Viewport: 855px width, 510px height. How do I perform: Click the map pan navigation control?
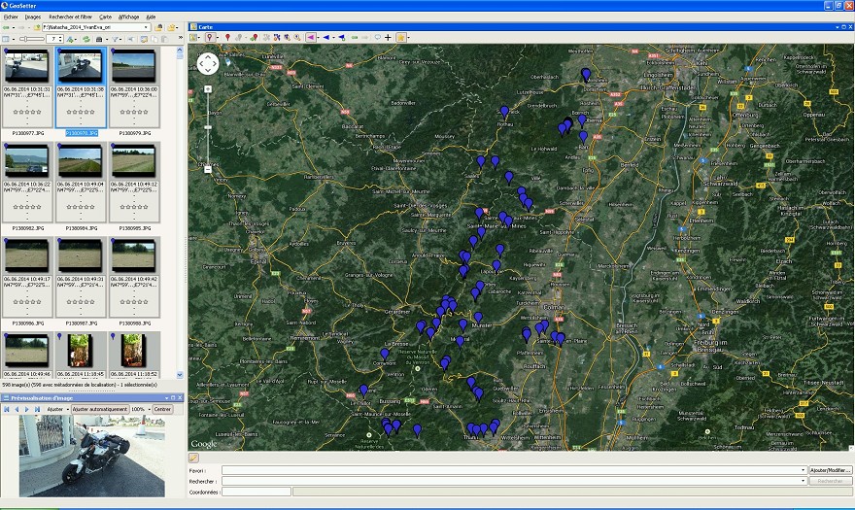coord(208,64)
